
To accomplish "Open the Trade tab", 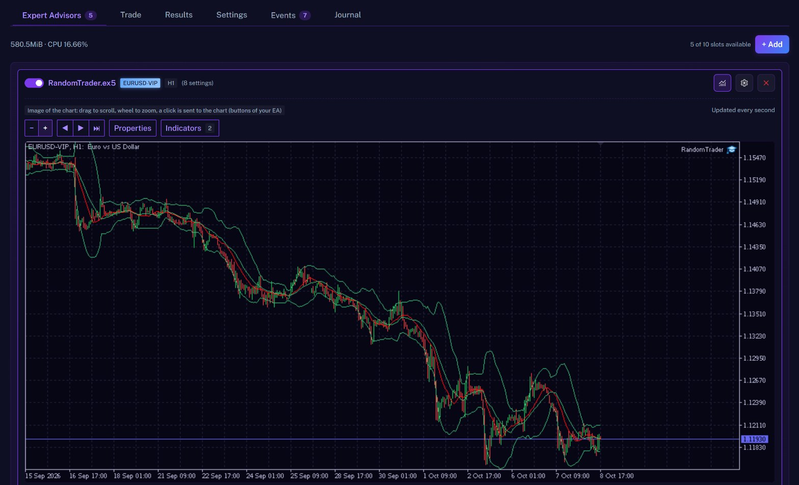I will point(131,15).
